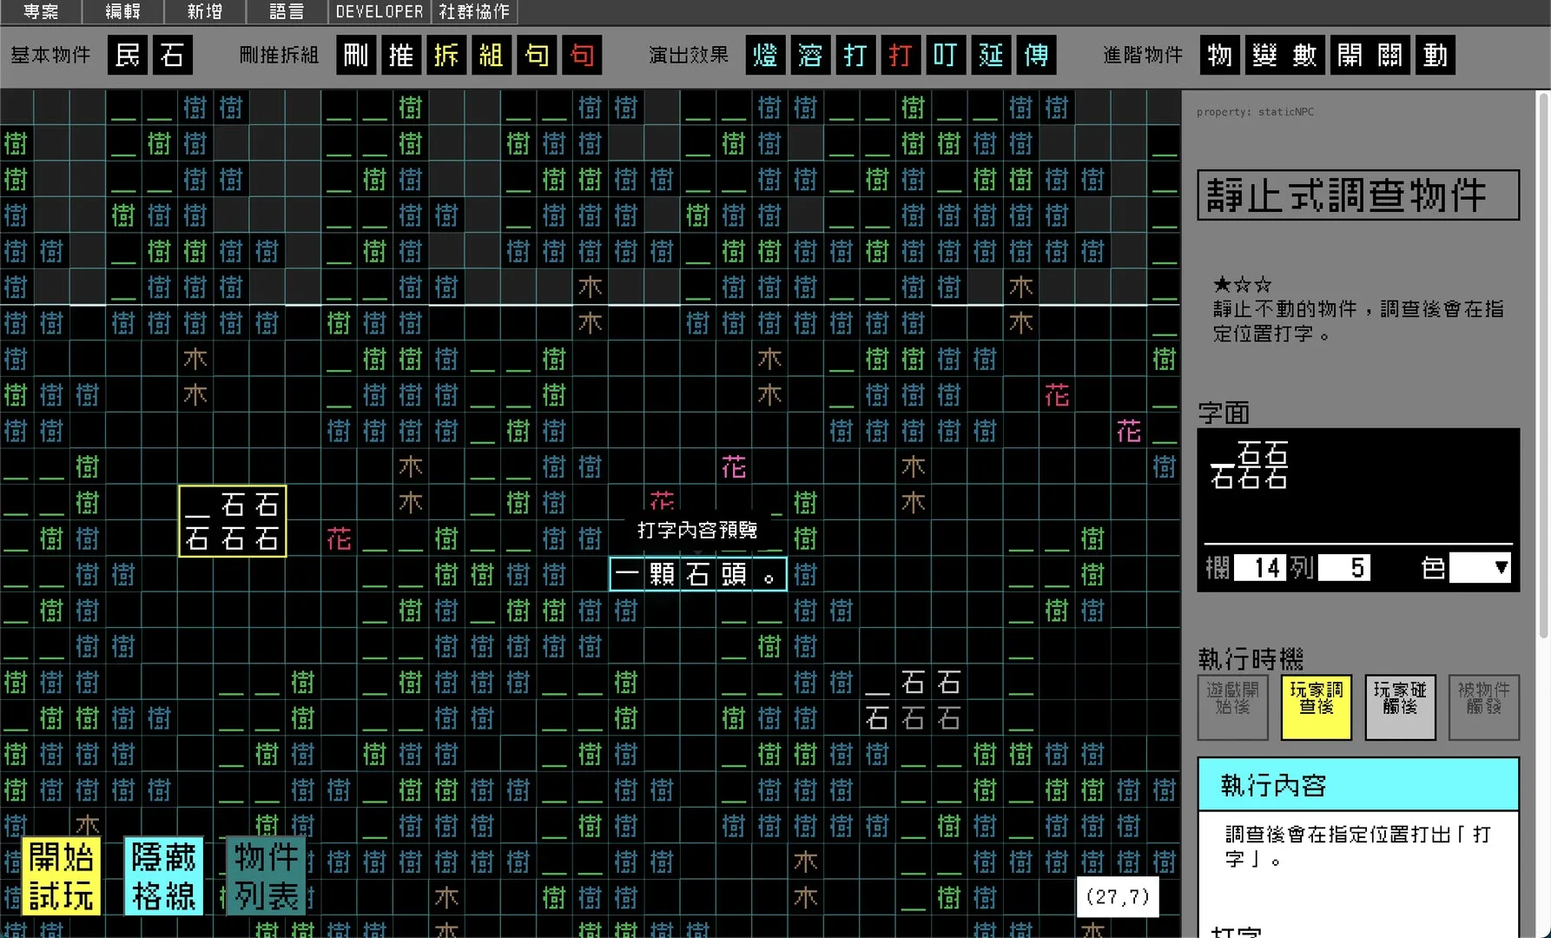Click the 開始試玩 button
Image resolution: width=1551 pixels, height=938 pixels.
click(61, 875)
